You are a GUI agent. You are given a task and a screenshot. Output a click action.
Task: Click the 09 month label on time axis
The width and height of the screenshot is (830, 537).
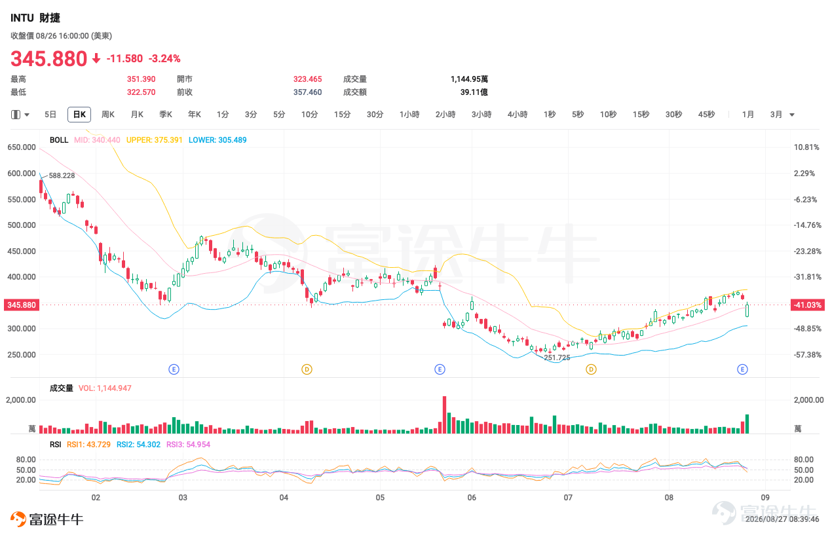coord(765,498)
